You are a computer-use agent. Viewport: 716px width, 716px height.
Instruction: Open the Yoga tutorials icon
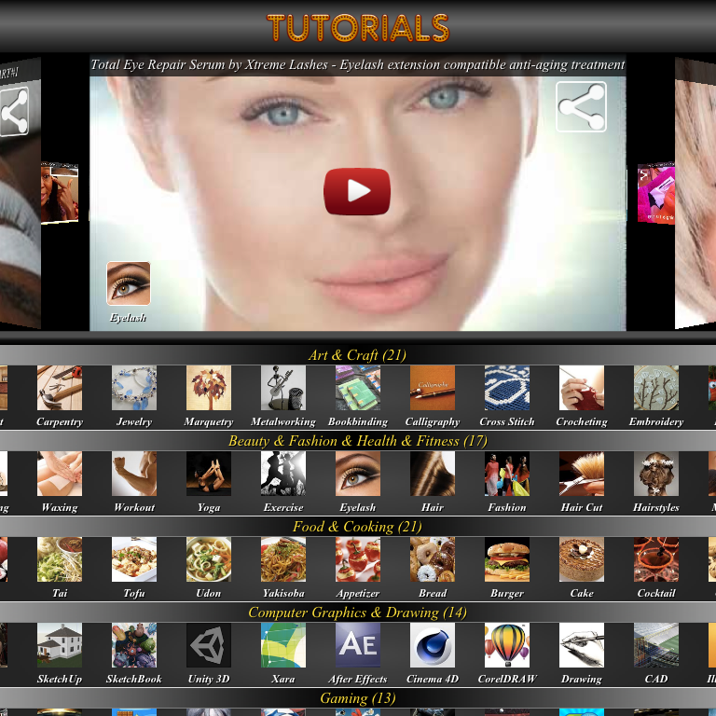click(209, 474)
